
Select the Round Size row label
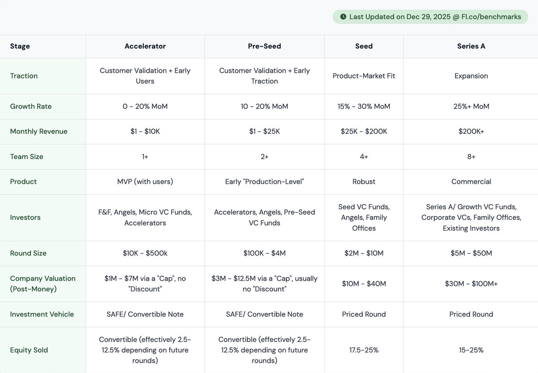click(28, 253)
